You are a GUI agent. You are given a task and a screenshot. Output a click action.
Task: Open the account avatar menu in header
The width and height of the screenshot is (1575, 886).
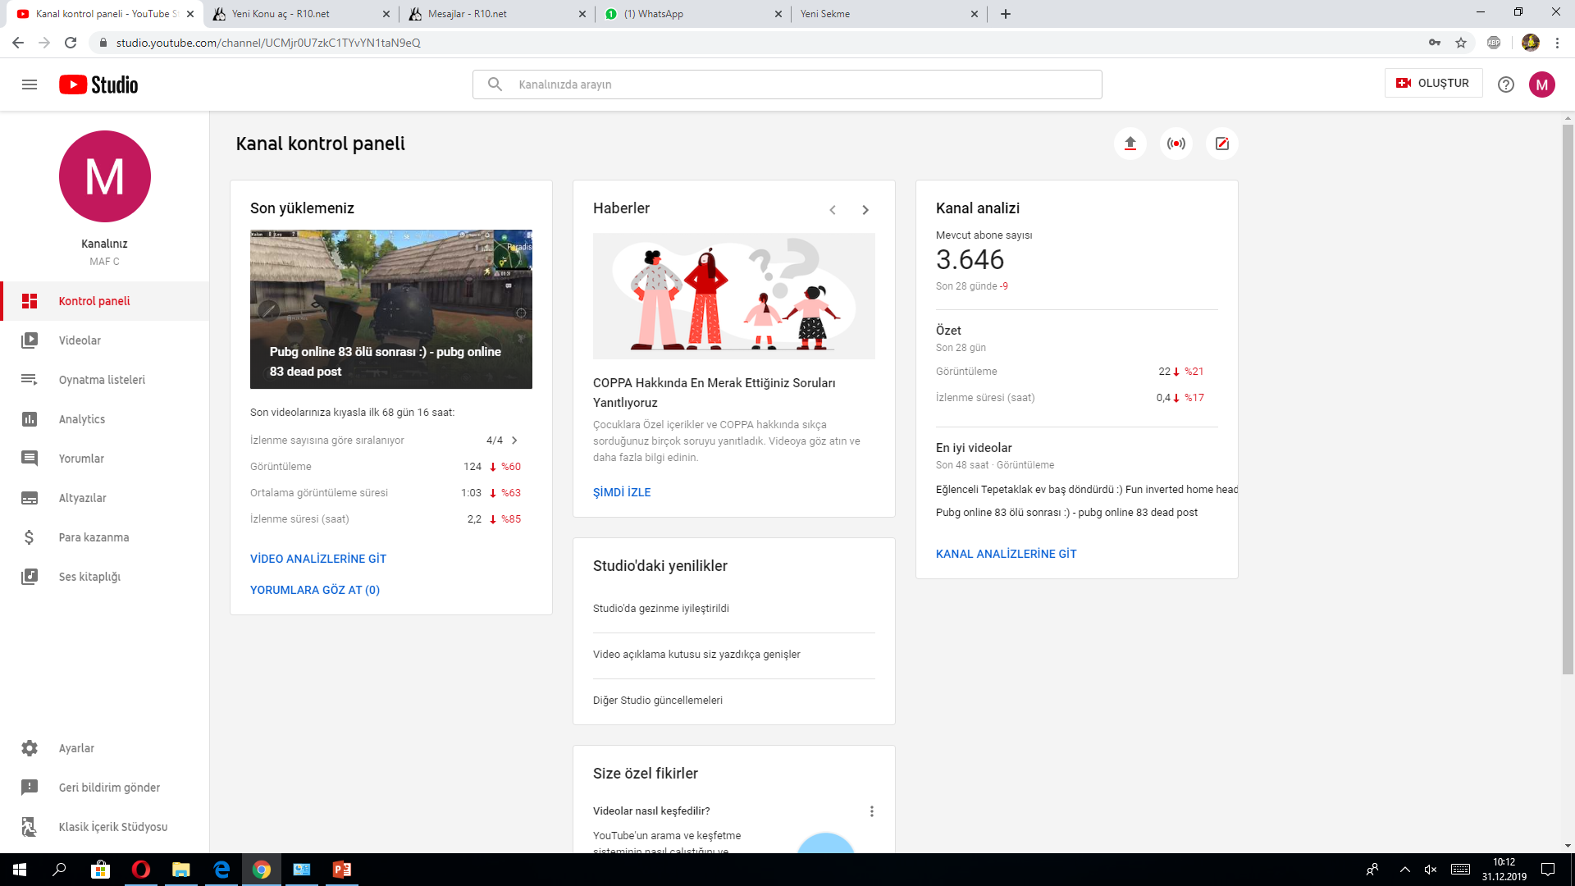[x=1542, y=84]
